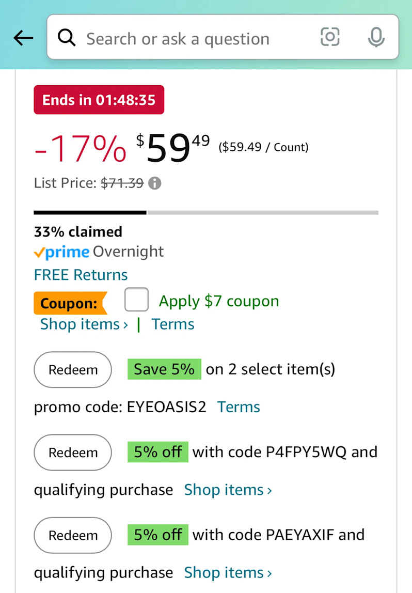Check the Apply $7 coupon box

click(136, 300)
